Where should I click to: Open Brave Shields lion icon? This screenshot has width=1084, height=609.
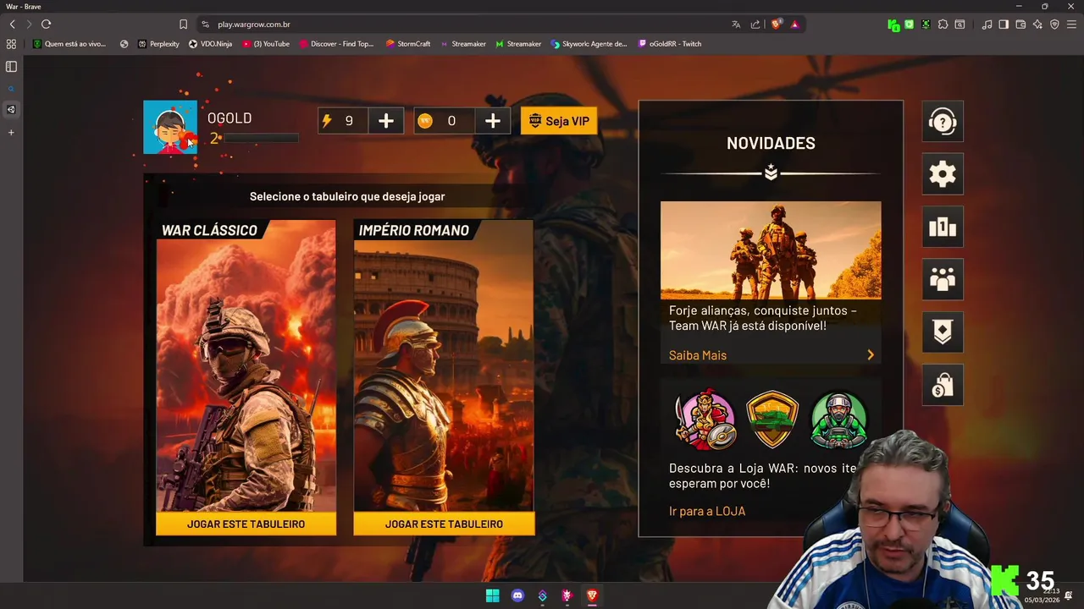pos(776,25)
